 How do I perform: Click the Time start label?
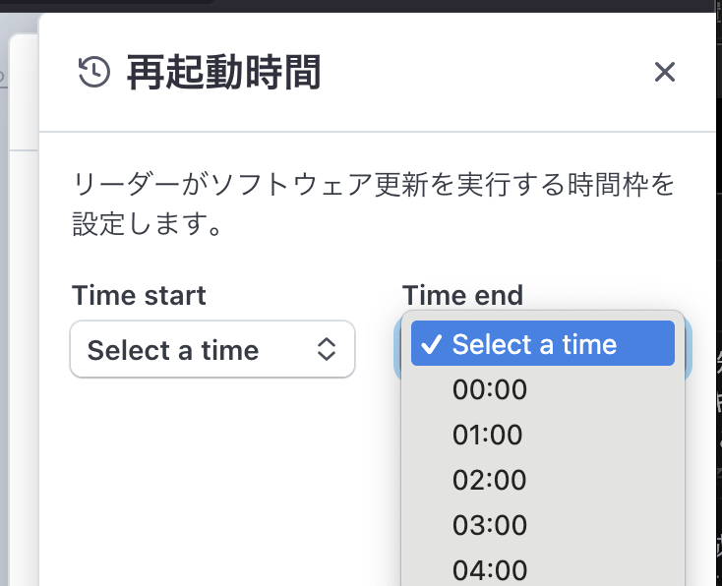(139, 295)
